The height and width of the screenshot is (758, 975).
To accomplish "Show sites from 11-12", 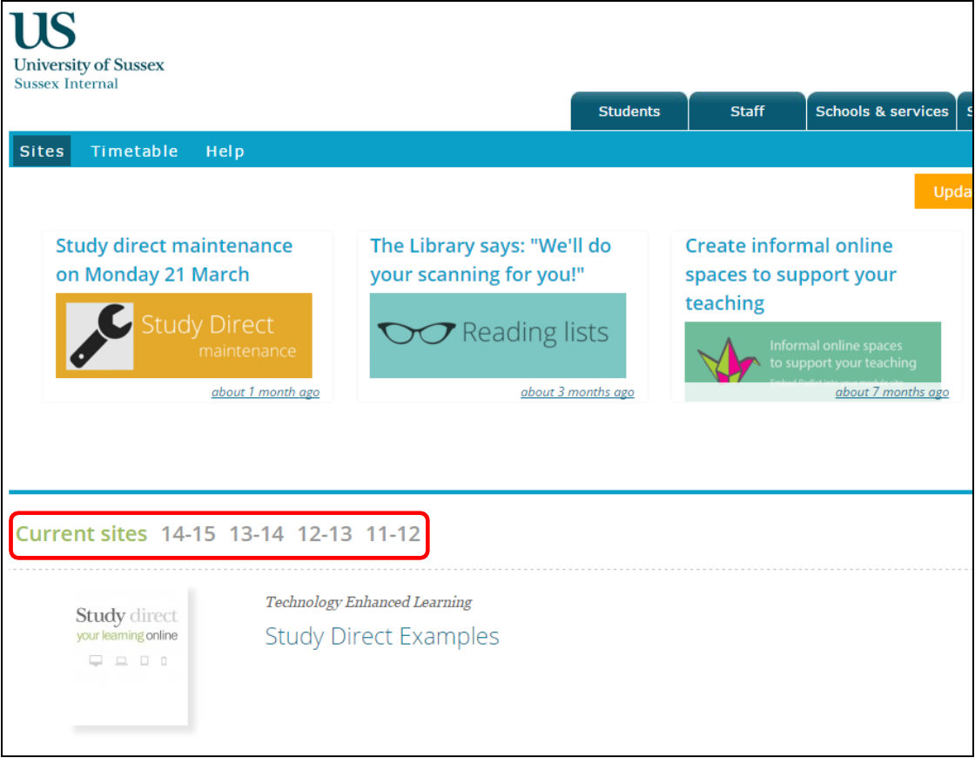I will point(393,534).
